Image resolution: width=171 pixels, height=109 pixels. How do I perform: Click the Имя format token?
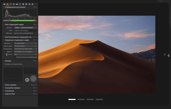[17, 28]
